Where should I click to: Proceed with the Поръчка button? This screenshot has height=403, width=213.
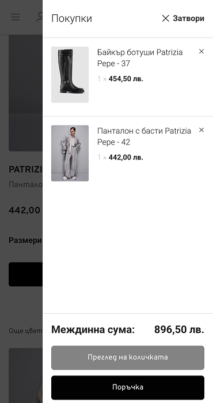tap(128, 387)
